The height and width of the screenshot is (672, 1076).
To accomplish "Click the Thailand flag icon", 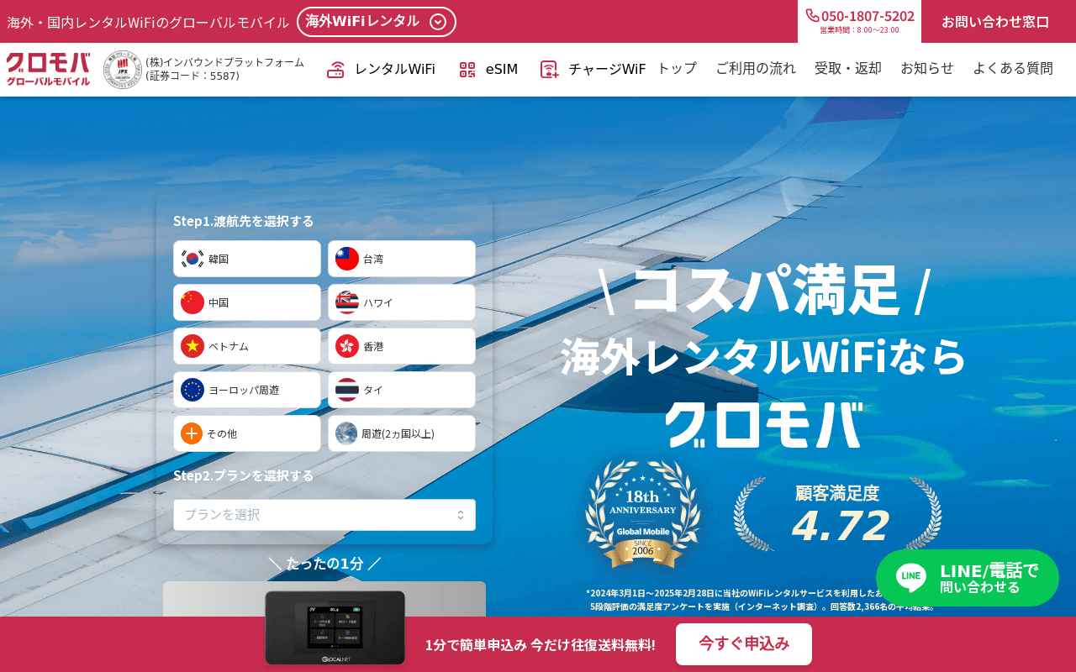I will point(347,390).
